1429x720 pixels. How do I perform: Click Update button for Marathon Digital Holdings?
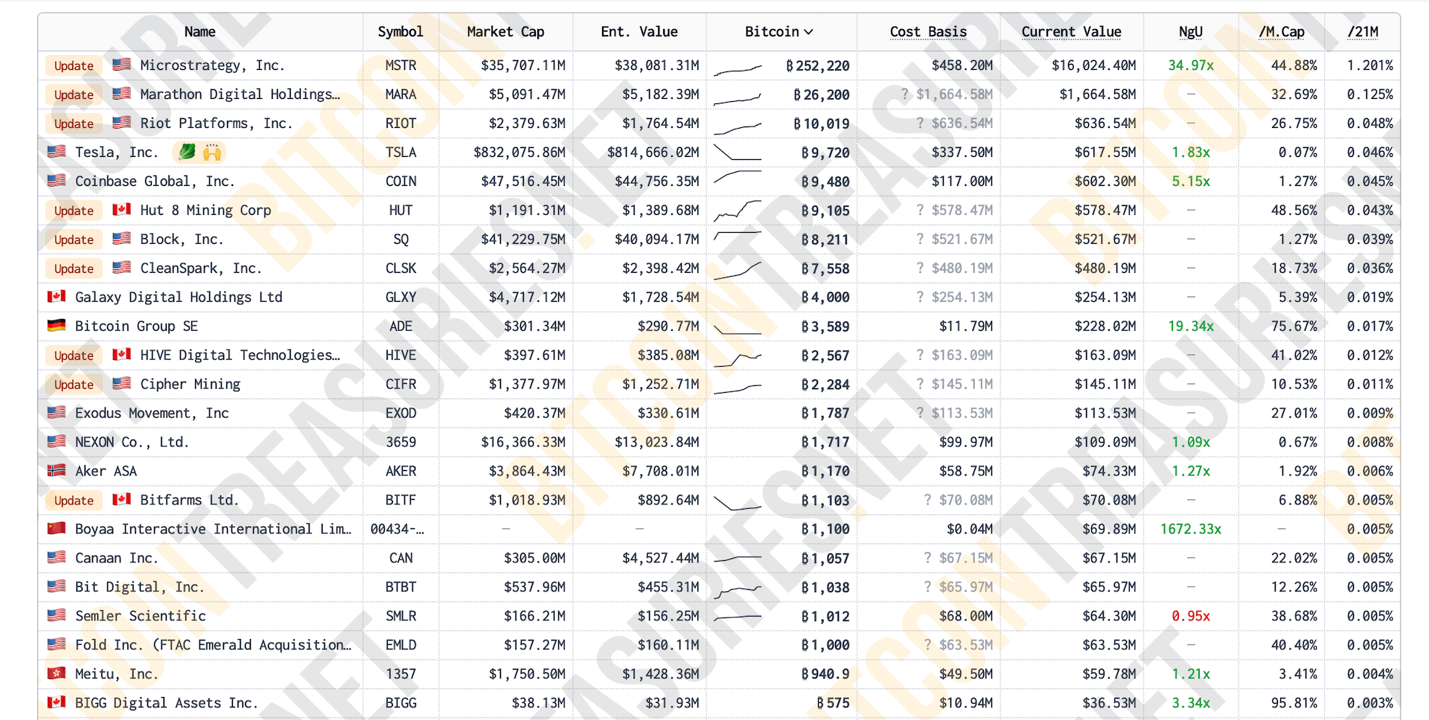[x=74, y=94]
